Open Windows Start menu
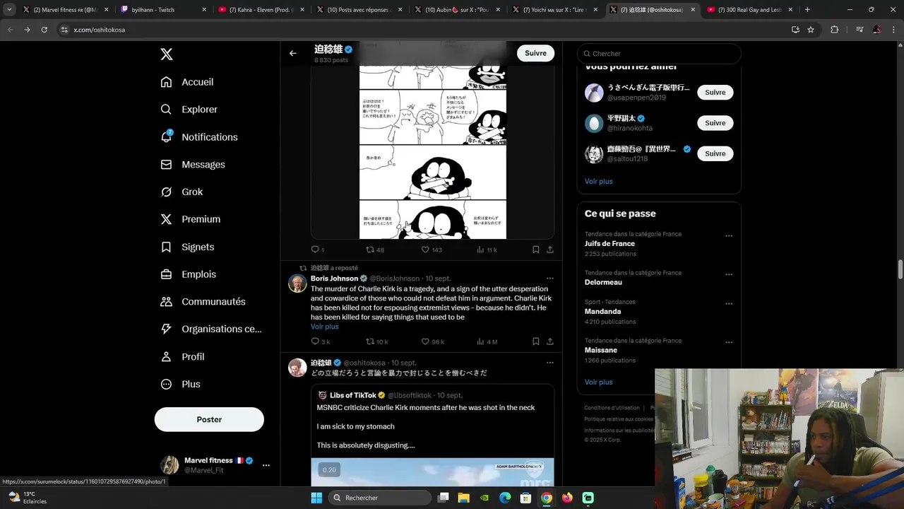904x509 pixels. [x=316, y=498]
